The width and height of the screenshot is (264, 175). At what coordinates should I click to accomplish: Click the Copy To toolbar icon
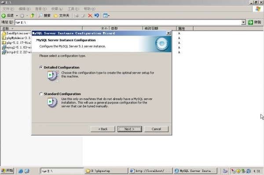point(83,16)
